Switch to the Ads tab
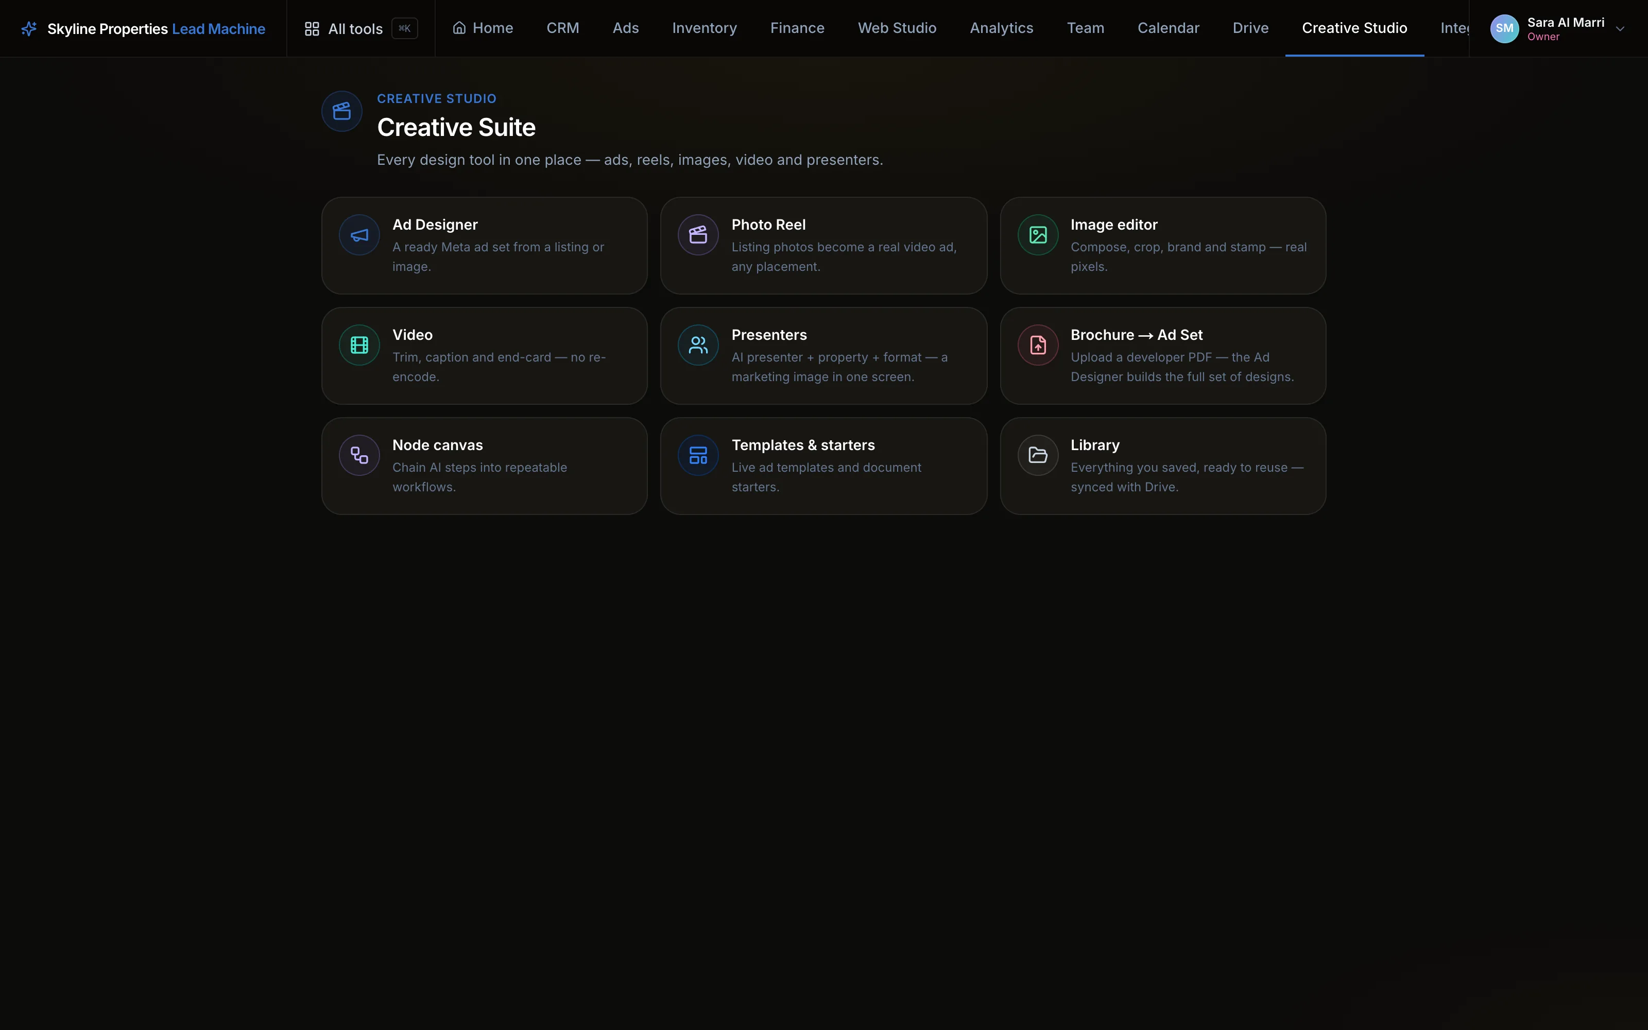Viewport: 1648px width, 1030px height. (625, 28)
